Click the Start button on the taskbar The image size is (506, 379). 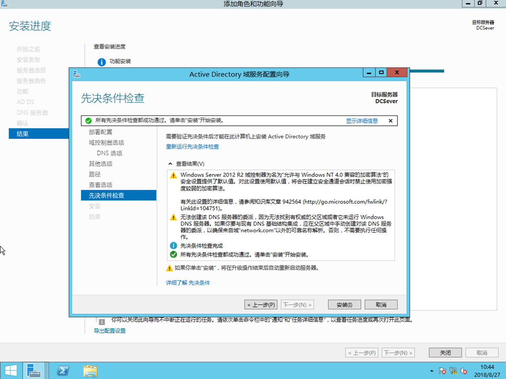click(11, 371)
